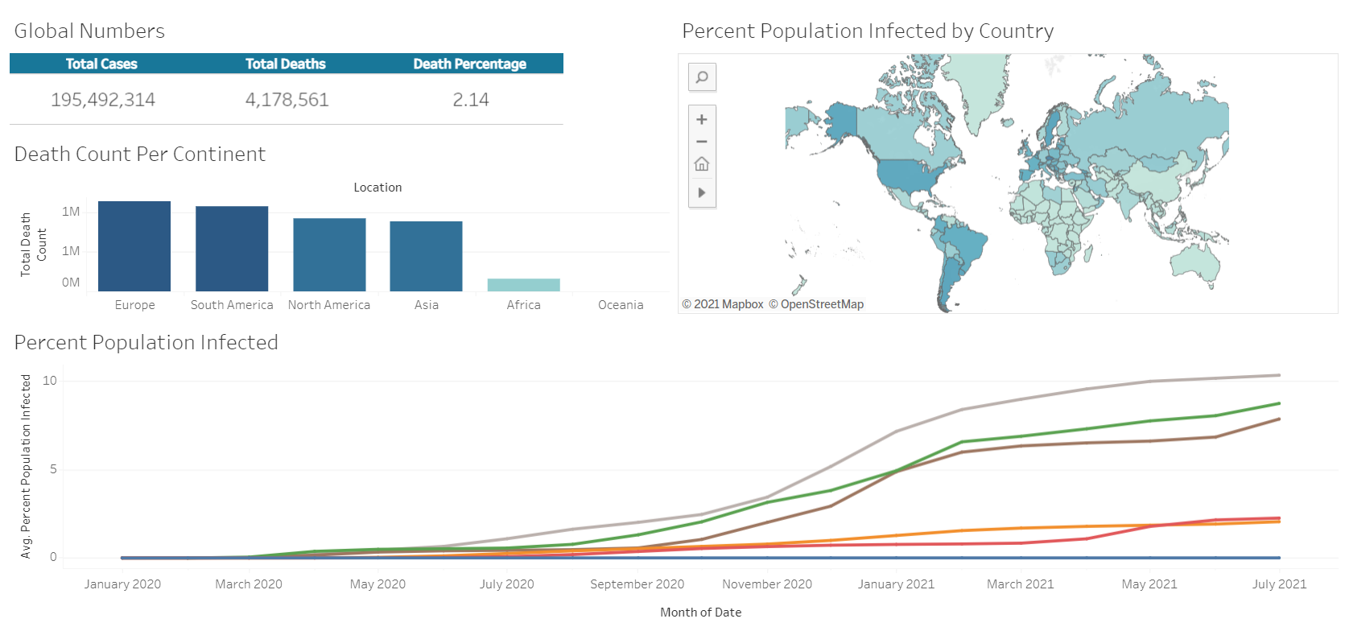Viewport: 1345px width, 627px height.
Task: Select the Oceania axis label
Action: point(621,305)
